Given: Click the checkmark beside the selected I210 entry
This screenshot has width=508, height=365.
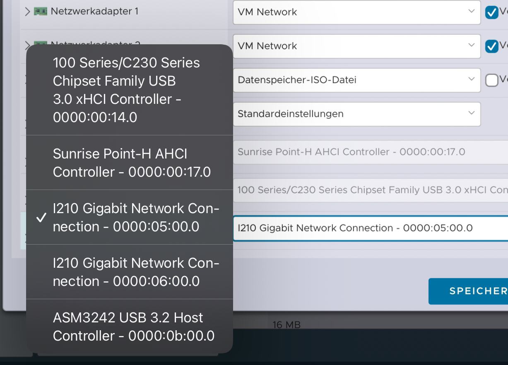Looking at the screenshot, I should click(x=41, y=218).
